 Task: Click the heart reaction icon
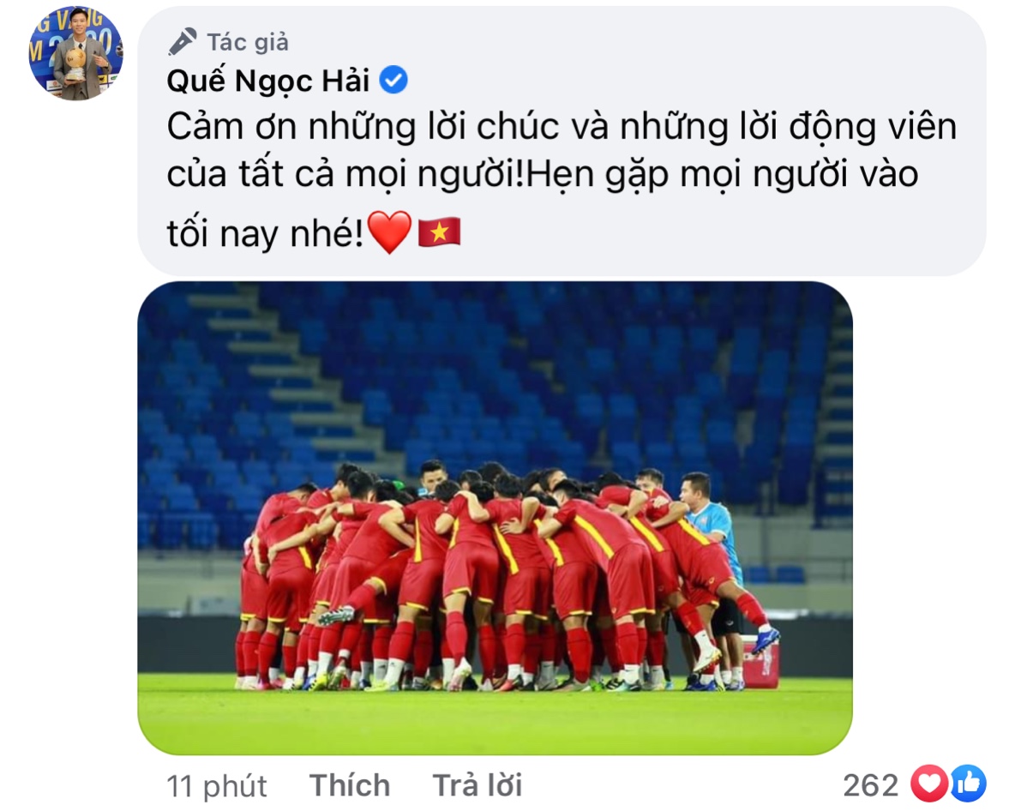tap(929, 784)
